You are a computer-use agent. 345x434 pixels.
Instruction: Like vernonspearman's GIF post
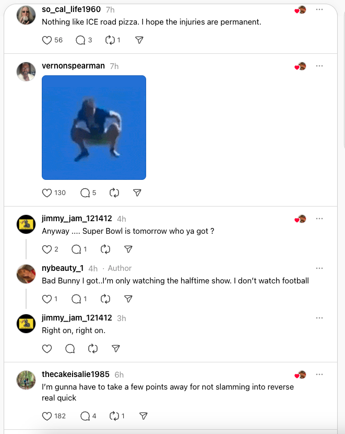[46, 193]
